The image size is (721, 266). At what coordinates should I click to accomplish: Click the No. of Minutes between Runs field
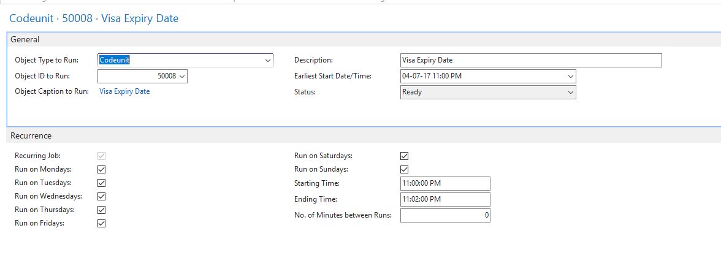[x=445, y=216]
